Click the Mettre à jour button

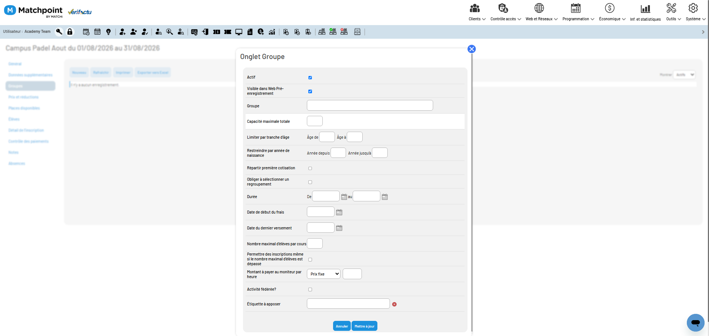coord(364,326)
